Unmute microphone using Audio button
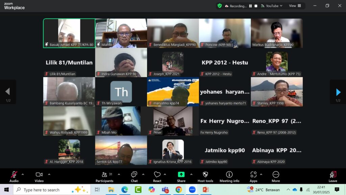The image size is (346, 195). [14, 176]
